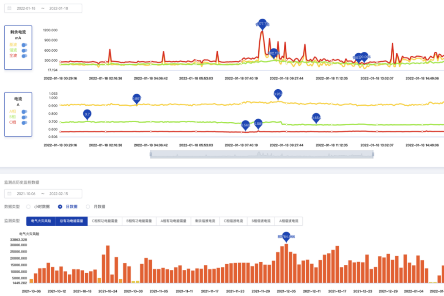This screenshot has height=296, width=444.
Task: Click the peak marker pin above the bar chart
Action: pos(286,237)
